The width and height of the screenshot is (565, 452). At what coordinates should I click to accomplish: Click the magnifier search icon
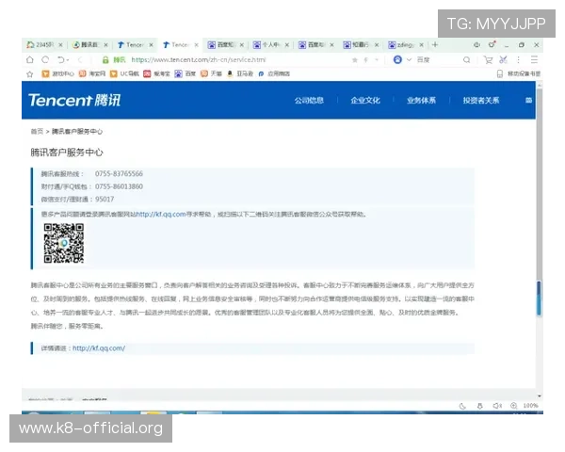pyautogui.click(x=467, y=60)
